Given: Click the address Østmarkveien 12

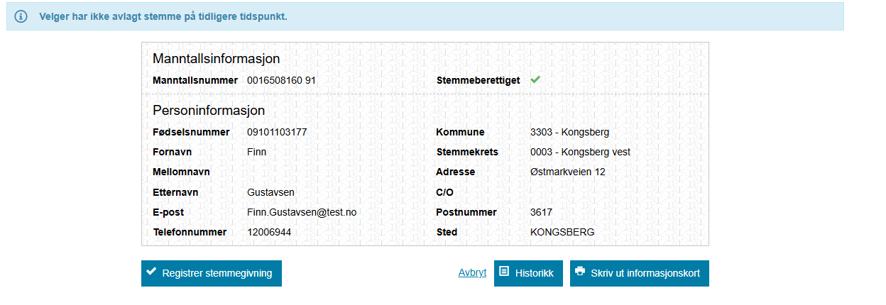Looking at the screenshot, I should pyautogui.click(x=568, y=172).
